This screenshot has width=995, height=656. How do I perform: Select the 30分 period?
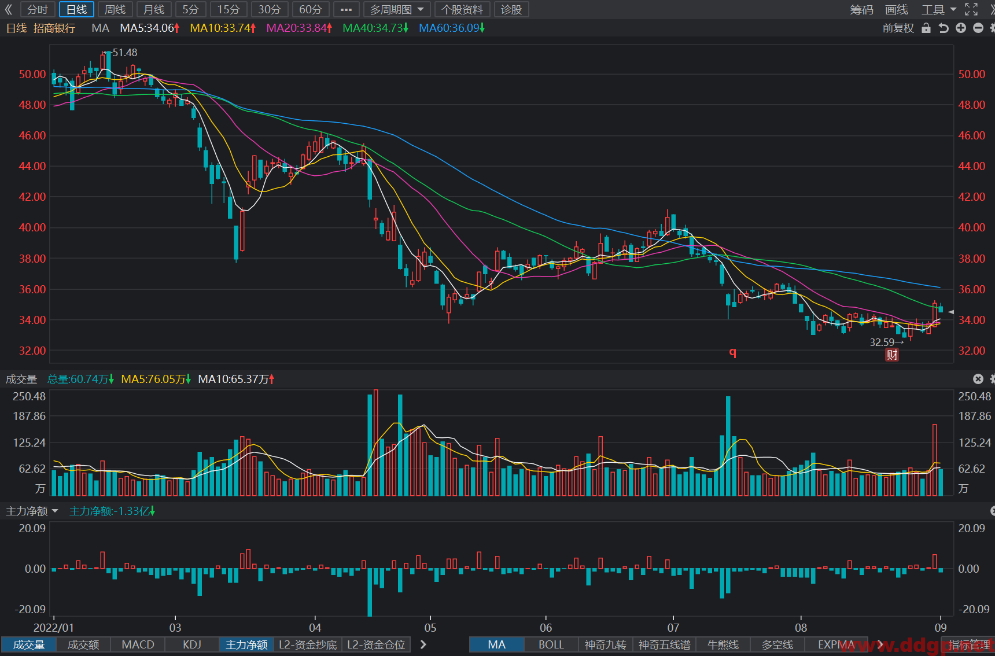[x=270, y=10]
